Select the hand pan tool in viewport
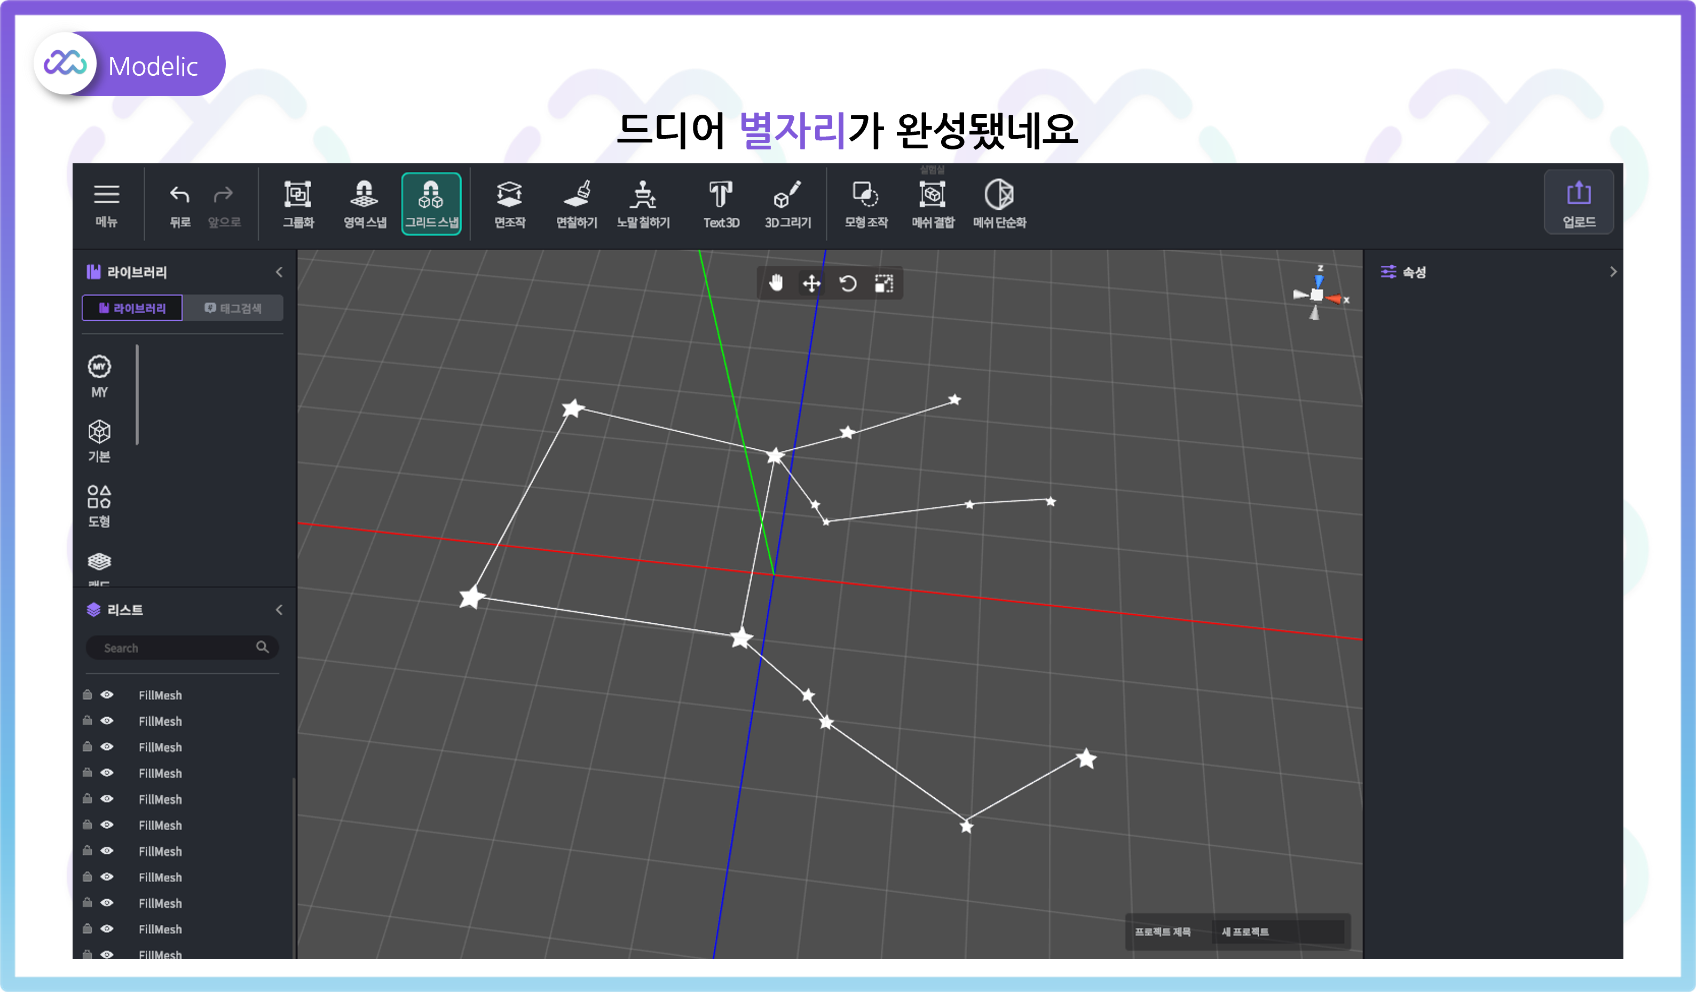Viewport: 1696px width, 992px height. tap(776, 283)
